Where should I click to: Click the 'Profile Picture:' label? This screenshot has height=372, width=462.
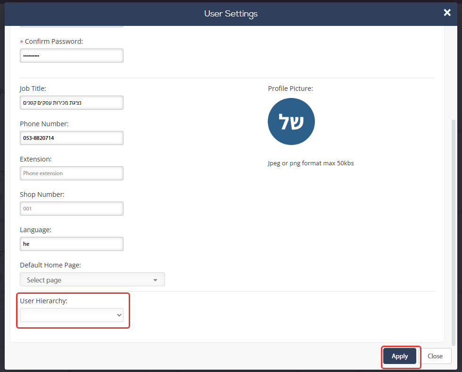290,89
